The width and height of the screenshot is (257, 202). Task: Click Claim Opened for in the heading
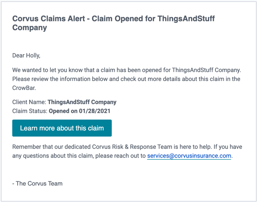[x=123, y=19]
